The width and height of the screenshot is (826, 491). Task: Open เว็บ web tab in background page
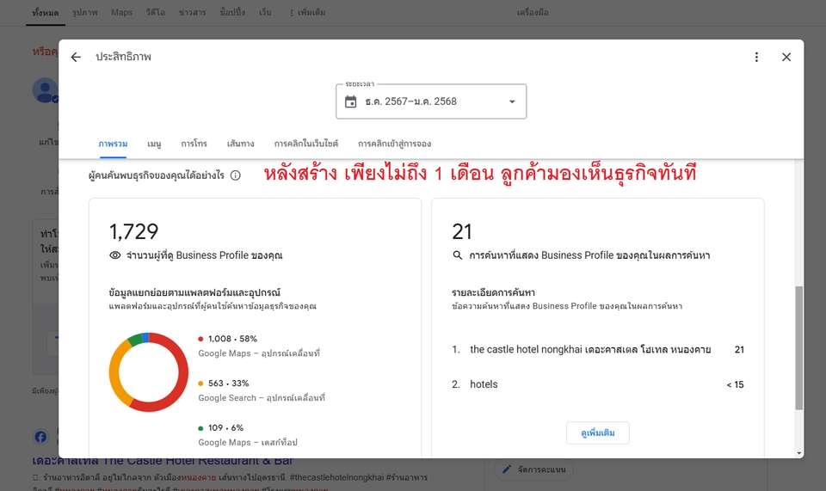pyautogui.click(x=265, y=13)
